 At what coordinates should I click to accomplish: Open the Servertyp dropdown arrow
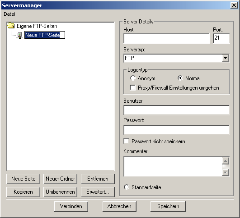coord(225,58)
